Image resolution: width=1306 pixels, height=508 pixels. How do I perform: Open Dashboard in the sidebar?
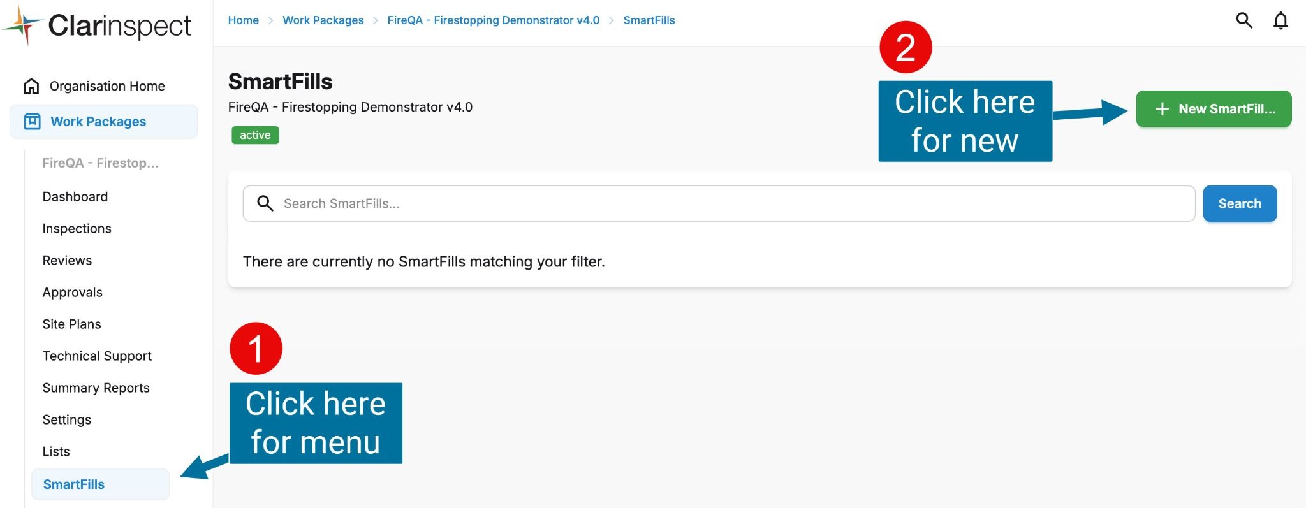click(75, 197)
